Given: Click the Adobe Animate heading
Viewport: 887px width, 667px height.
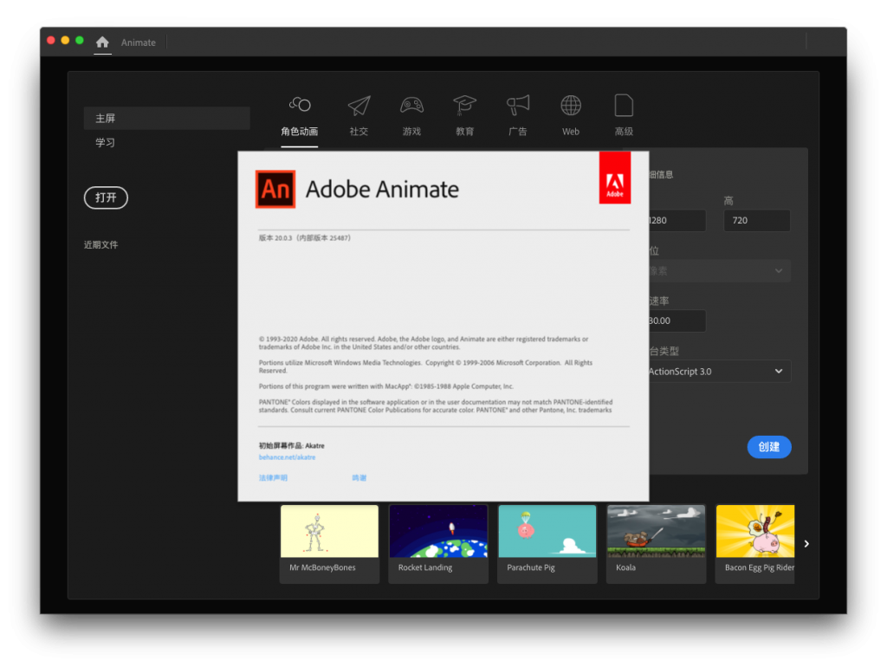Looking at the screenshot, I should (382, 189).
